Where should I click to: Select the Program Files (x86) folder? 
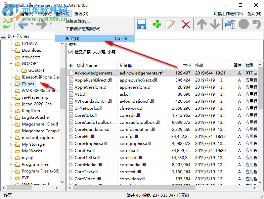point(41,171)
